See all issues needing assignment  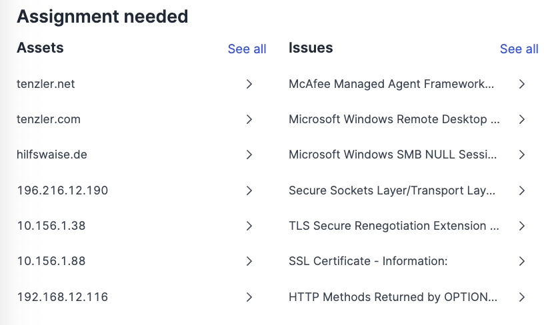click(x=519, y=49)
